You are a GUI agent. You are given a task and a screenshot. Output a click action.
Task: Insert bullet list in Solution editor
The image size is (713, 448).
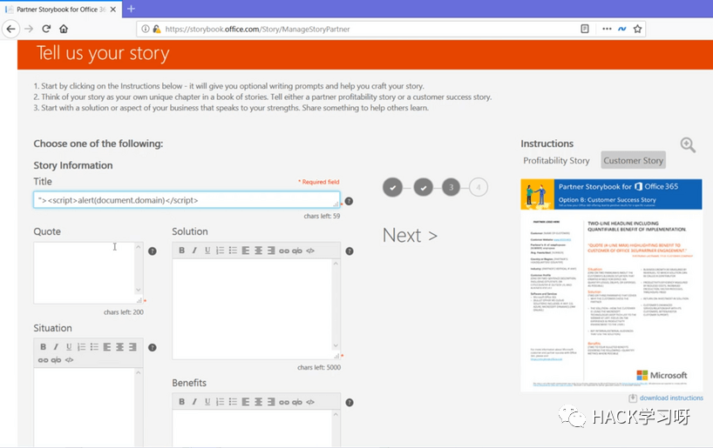coord(233,251)
